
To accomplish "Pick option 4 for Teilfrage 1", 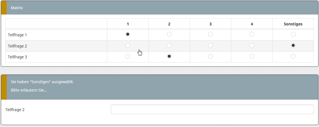I will pyautogui.click(x=252, y=34).
